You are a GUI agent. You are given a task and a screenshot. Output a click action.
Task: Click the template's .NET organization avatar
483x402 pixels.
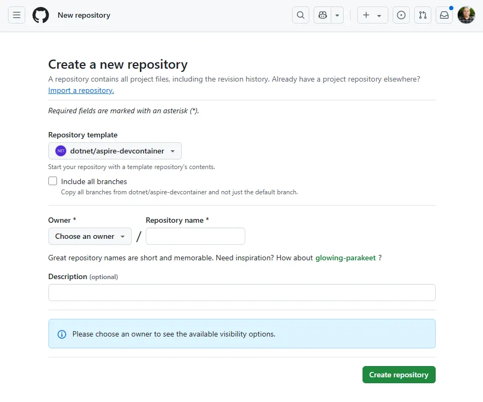tap(60, 151)
